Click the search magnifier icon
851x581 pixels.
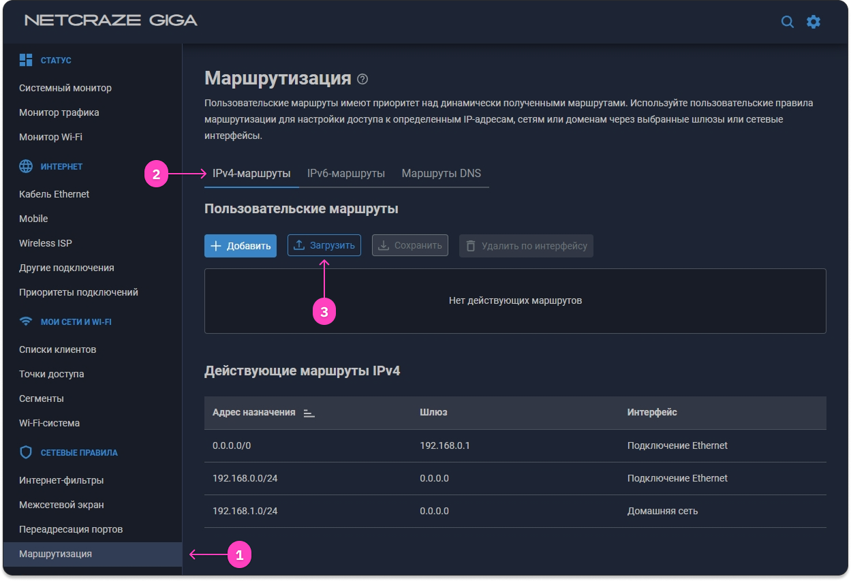point(787,22)
